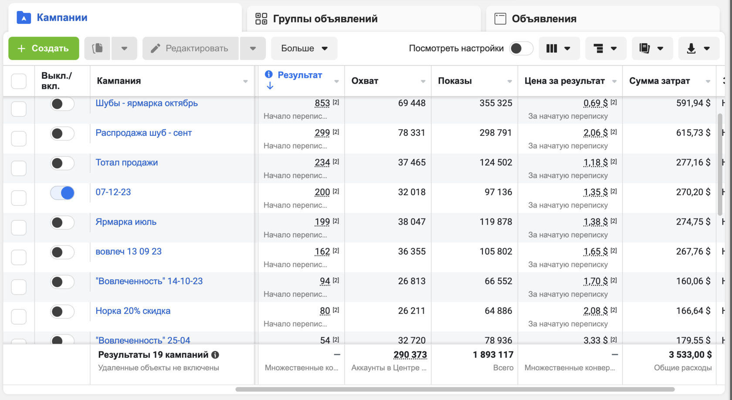Open Сумма затрат column dropdown arrow

click(x=708, y=81)
